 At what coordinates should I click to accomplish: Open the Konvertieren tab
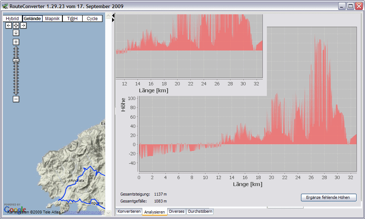tap(129, 212)
